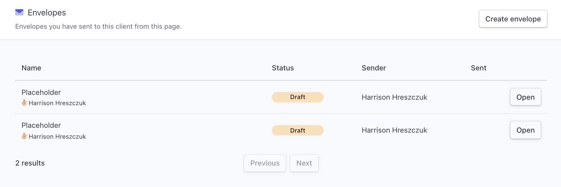Image resolution: width=561 pixels, height=187 pixels.
Task: Select the second row's Draft status badge
Action: click(297, 131)
